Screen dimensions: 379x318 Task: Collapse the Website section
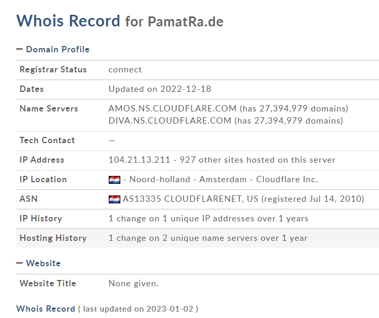click(x=20, y=263)
